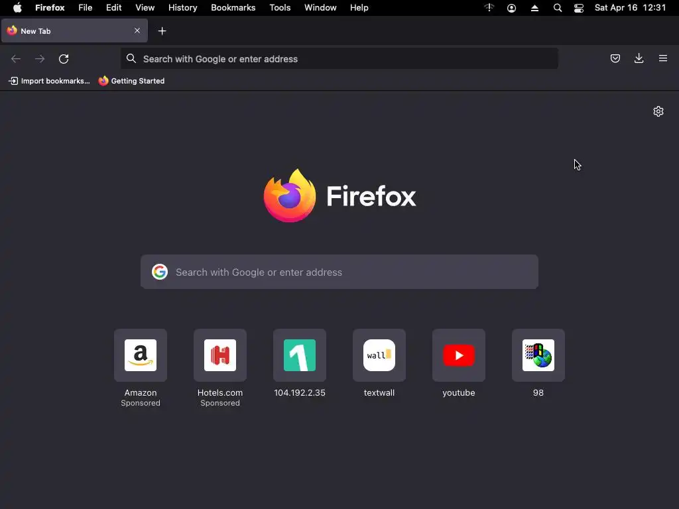679x509 pixels.
Task: Click the network status menu bar icon
Action: [x=489, y=8]
